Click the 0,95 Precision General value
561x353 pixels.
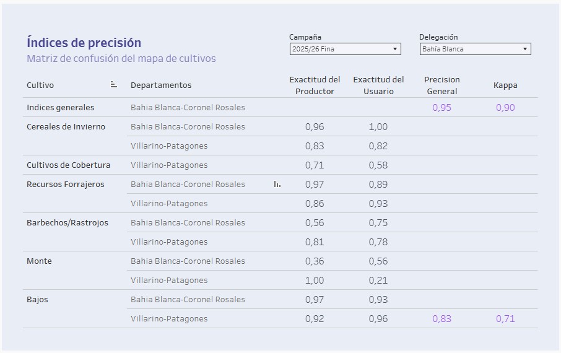coord(441,108)
